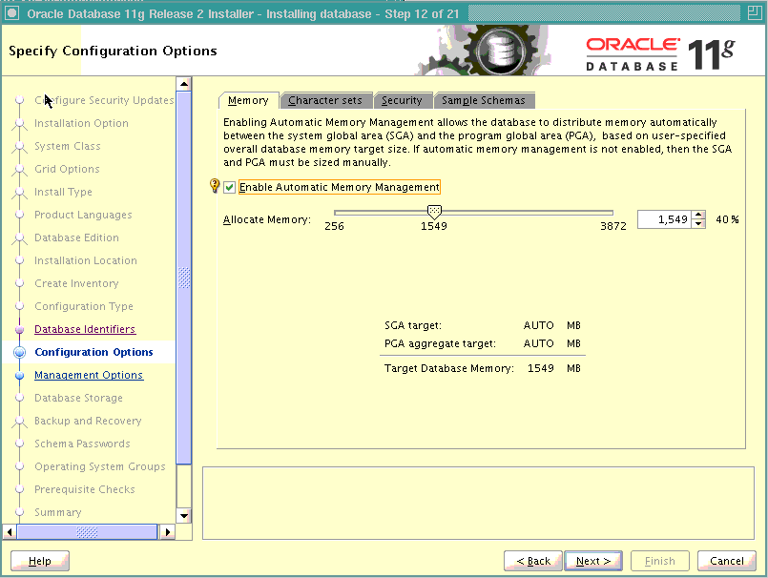Click the Oracle icon in the title bar

pyautogui.click(x=11, y=13)
